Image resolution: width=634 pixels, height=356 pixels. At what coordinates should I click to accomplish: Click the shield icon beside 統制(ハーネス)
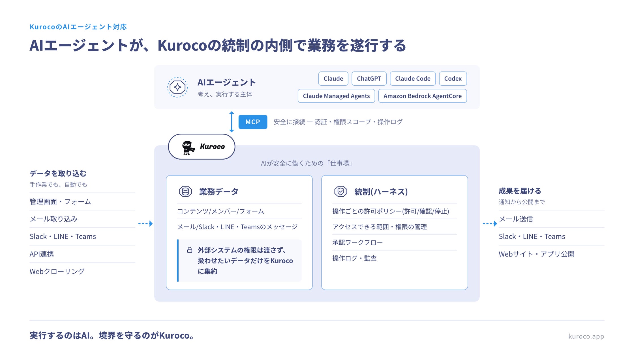click(x=341, y=192)
